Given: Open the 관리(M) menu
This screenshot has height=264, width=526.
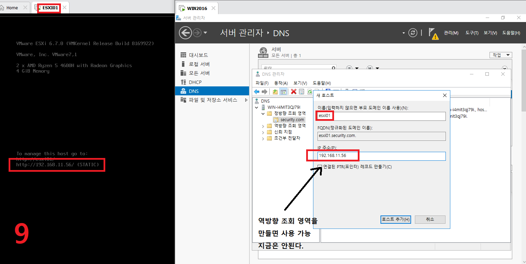Looking at the screenshot, I should (x=451, y=33).
